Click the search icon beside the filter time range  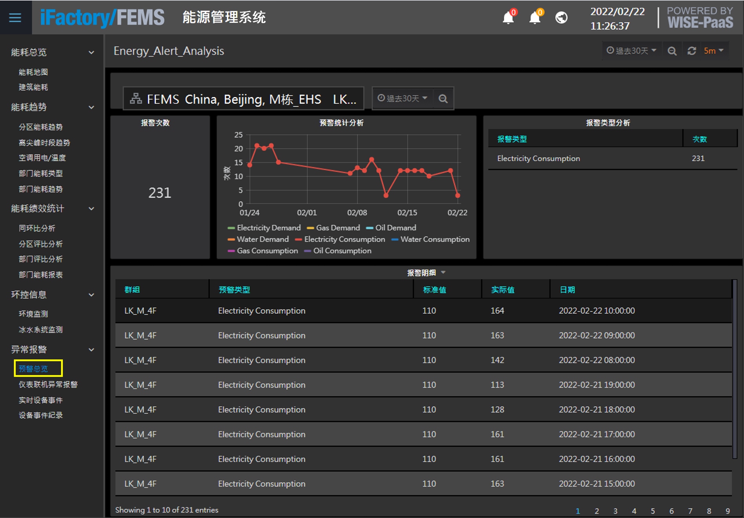pyautogui.click(x=443, y=99)
